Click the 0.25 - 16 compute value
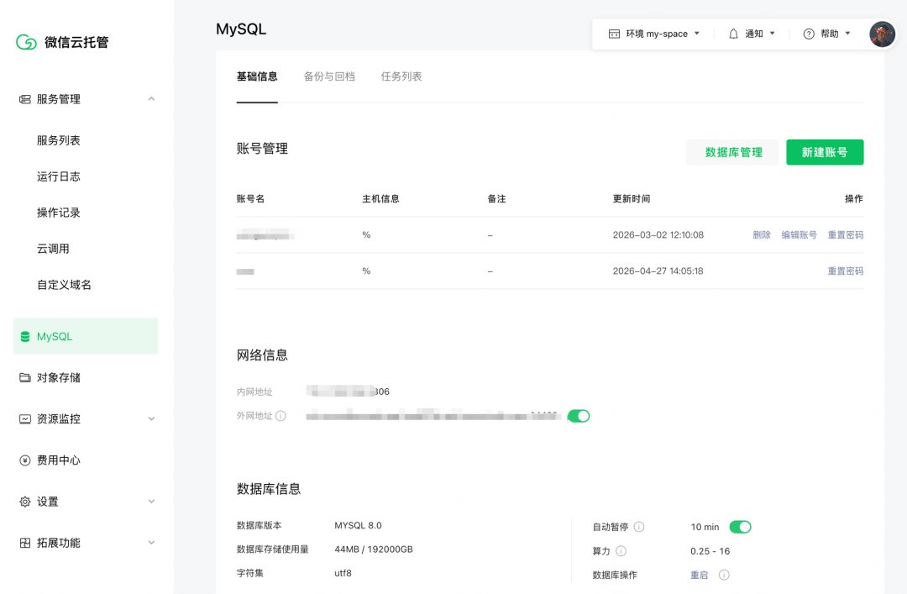Viewport: 907px width, 594px height. (x=710, y=551)
